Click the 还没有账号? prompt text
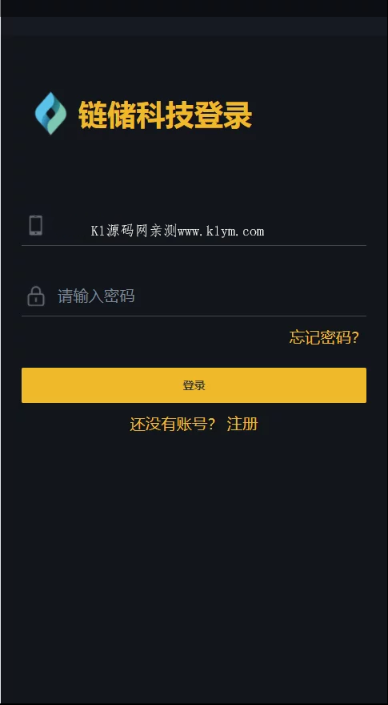 click(173, 424)
